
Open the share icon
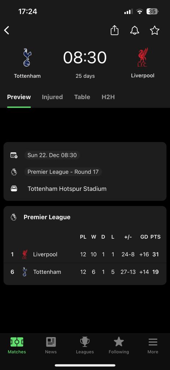click(114, 30)
